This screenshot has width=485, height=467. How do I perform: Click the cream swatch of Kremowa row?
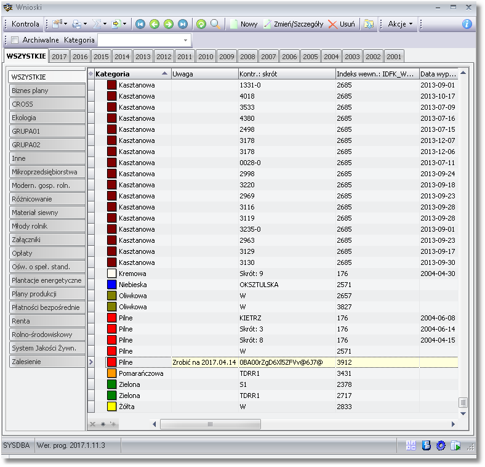(111, 274)
